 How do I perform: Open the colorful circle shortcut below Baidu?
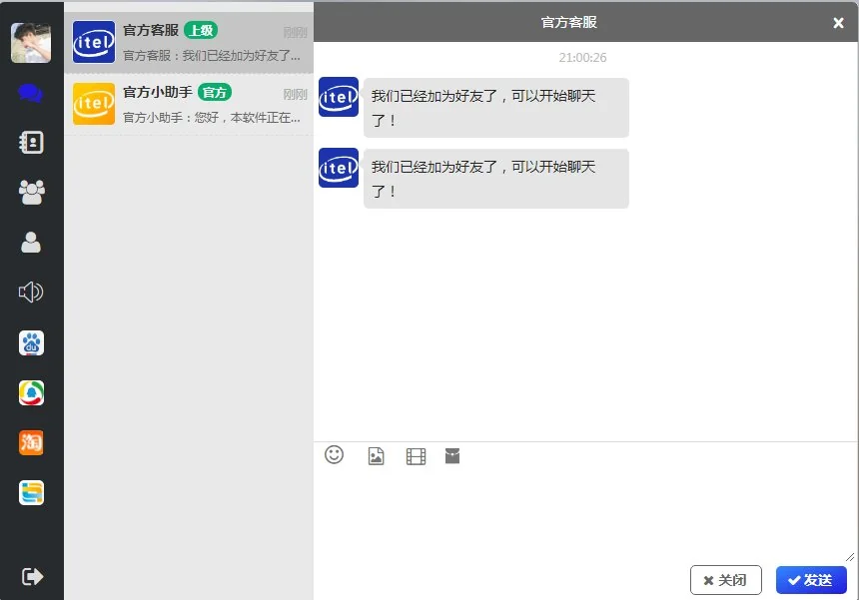31,393
